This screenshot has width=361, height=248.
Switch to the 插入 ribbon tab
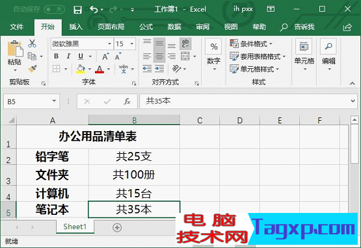coord(76,27)
